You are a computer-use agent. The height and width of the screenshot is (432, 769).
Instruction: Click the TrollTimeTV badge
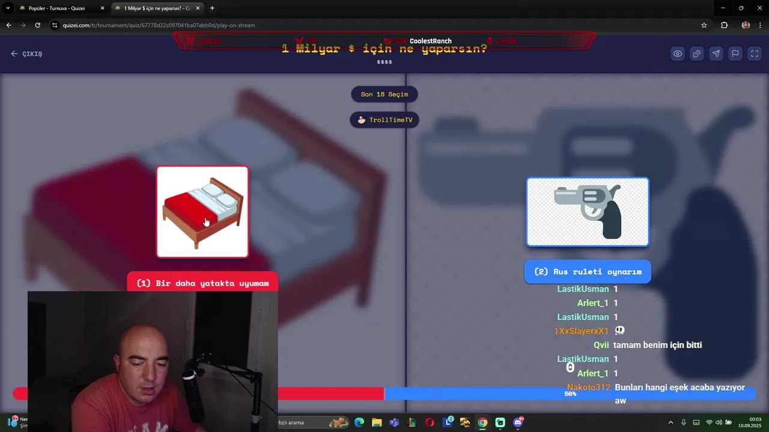tap(384, 120)
